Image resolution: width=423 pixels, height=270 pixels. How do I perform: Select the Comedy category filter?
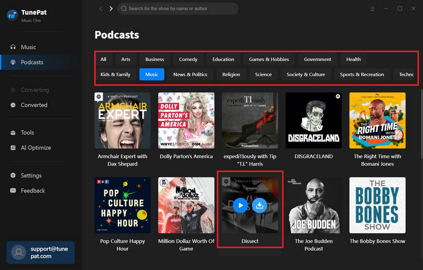[x=188, y=60]
